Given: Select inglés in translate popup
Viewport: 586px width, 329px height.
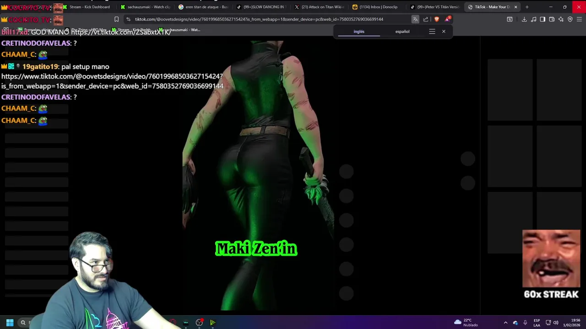Looking at the screenshot, I should coord(359,32).
